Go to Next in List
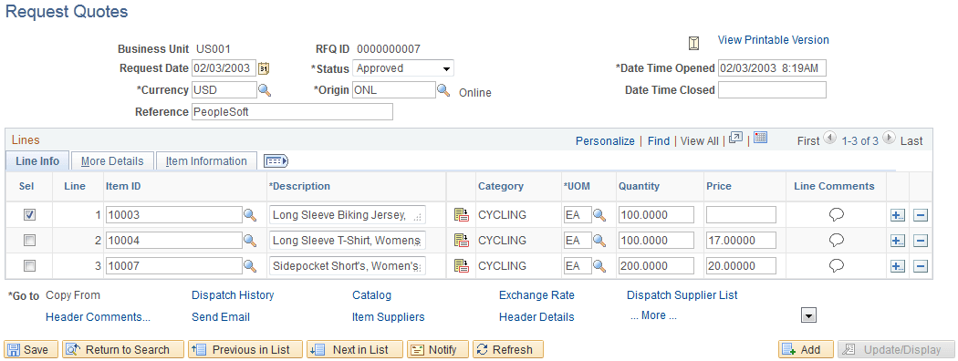This screenshot has width=958, height=361. [355, 349]
